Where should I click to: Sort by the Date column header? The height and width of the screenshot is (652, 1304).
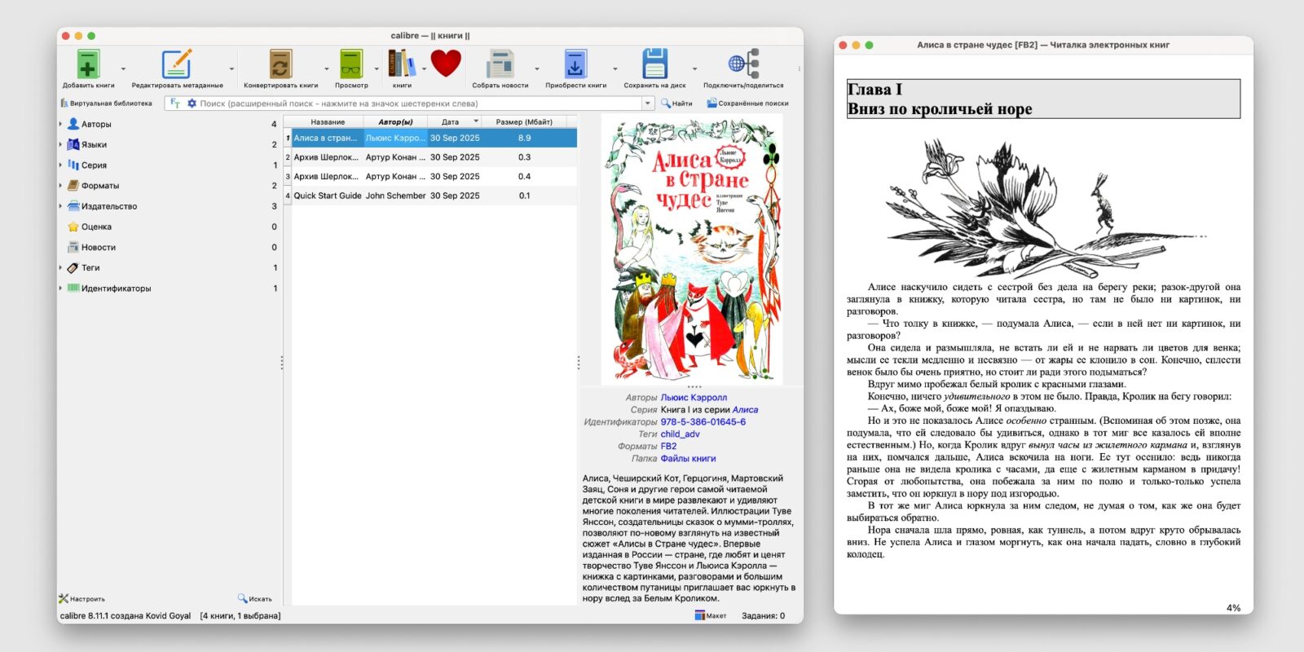click(x=450, y=121)
